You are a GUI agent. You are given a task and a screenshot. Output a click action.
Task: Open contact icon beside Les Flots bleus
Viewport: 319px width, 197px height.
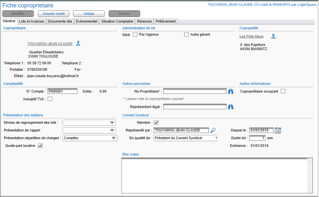tap(273, 36)
